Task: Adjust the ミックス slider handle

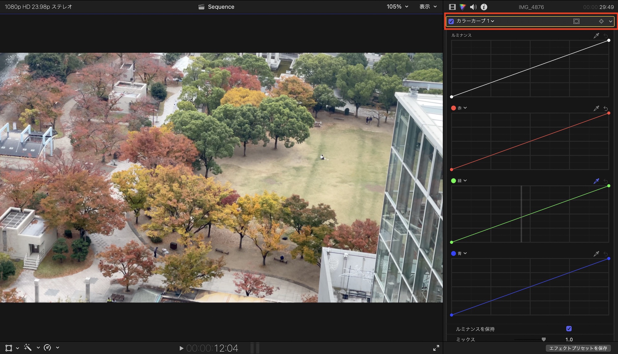Action: tap(544, 339)
